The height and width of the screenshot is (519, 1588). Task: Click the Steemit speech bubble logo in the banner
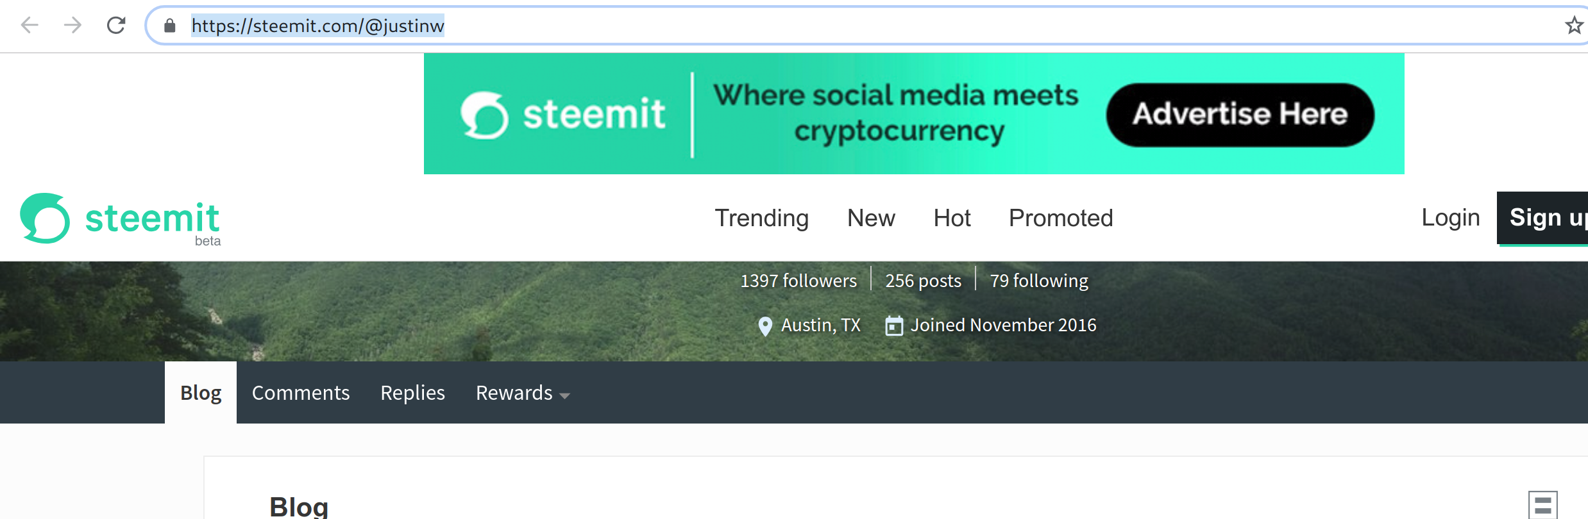(x=486, y=113)
